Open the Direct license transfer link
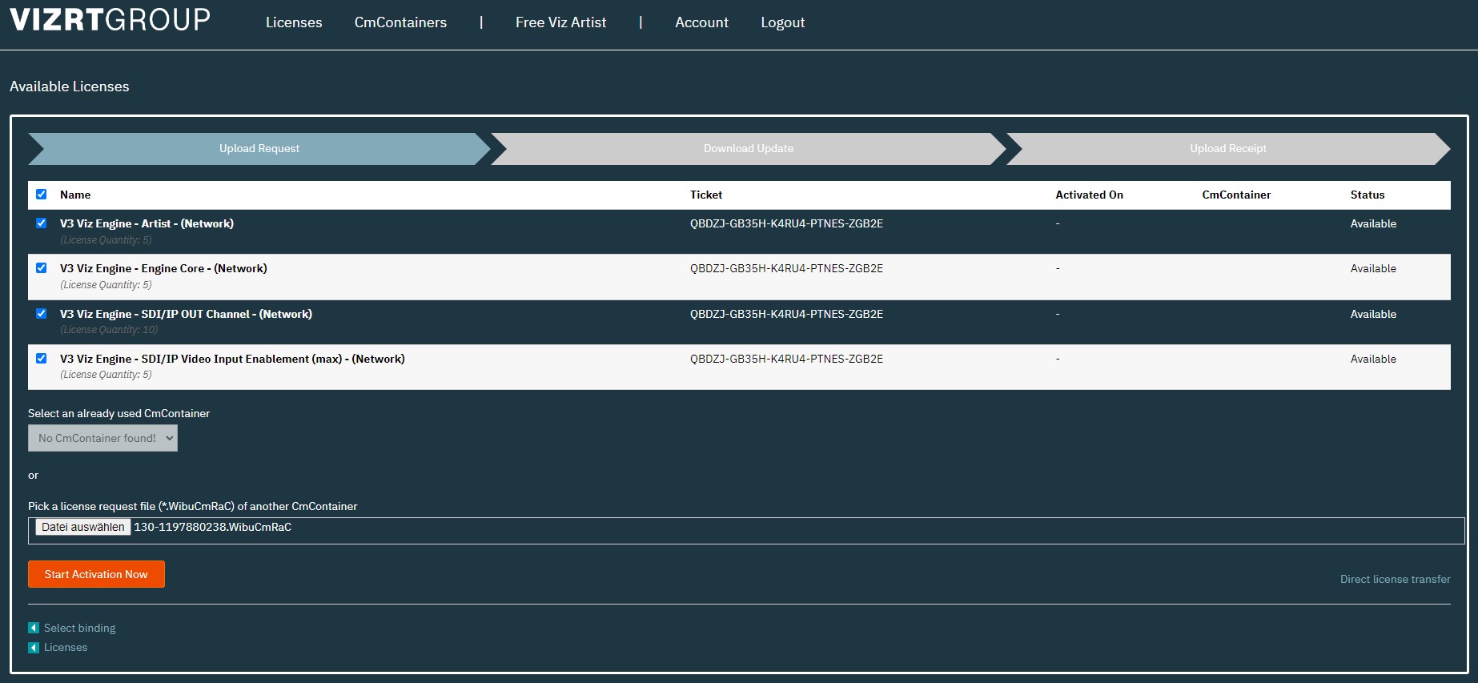The image size is (1478, 683). [1395, 579]
